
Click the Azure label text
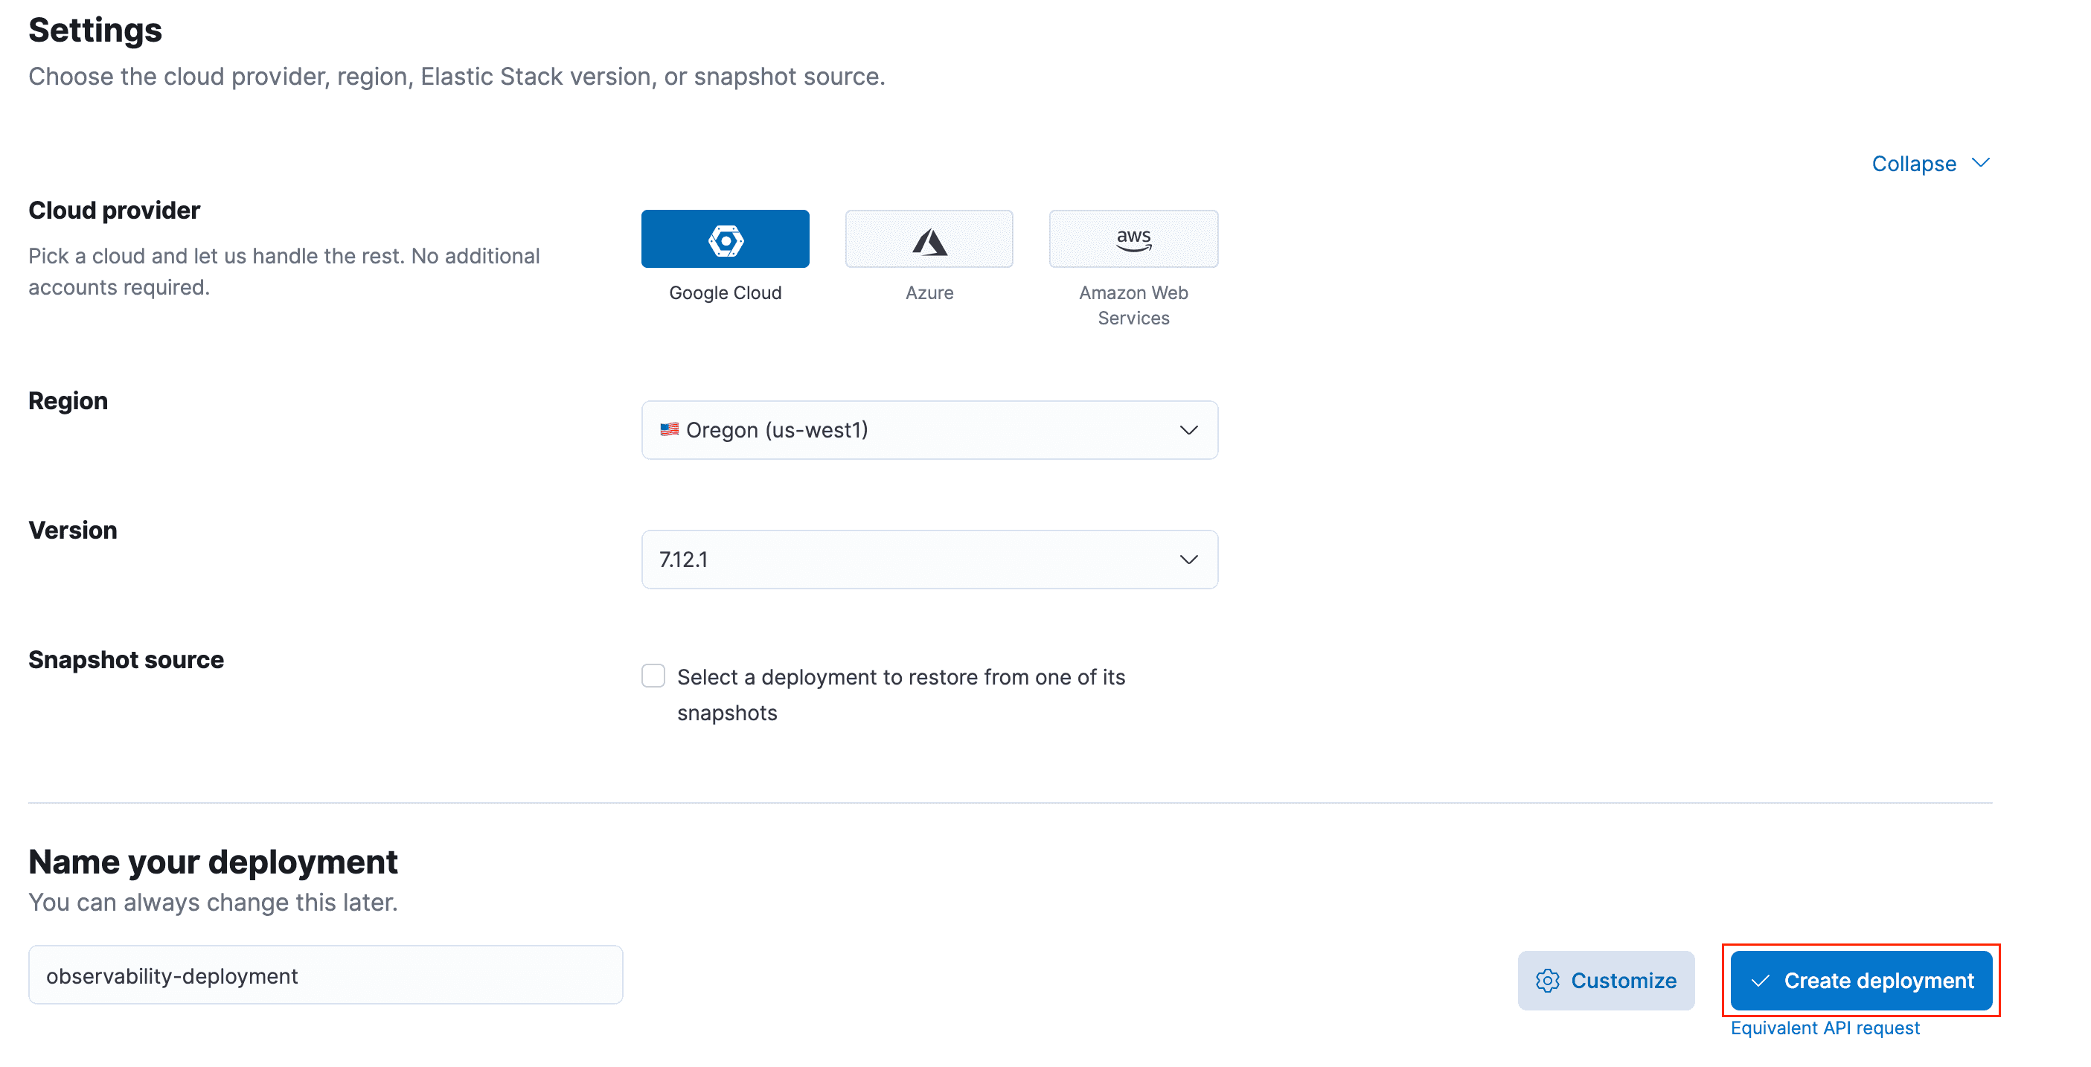tap(929, 293)
